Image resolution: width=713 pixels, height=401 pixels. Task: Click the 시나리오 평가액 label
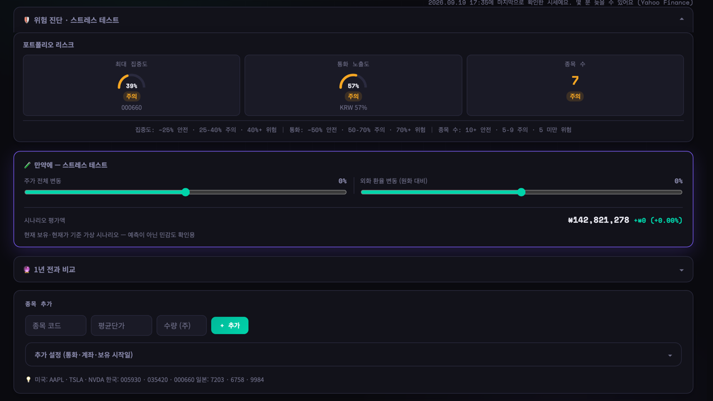coord(45,221)
